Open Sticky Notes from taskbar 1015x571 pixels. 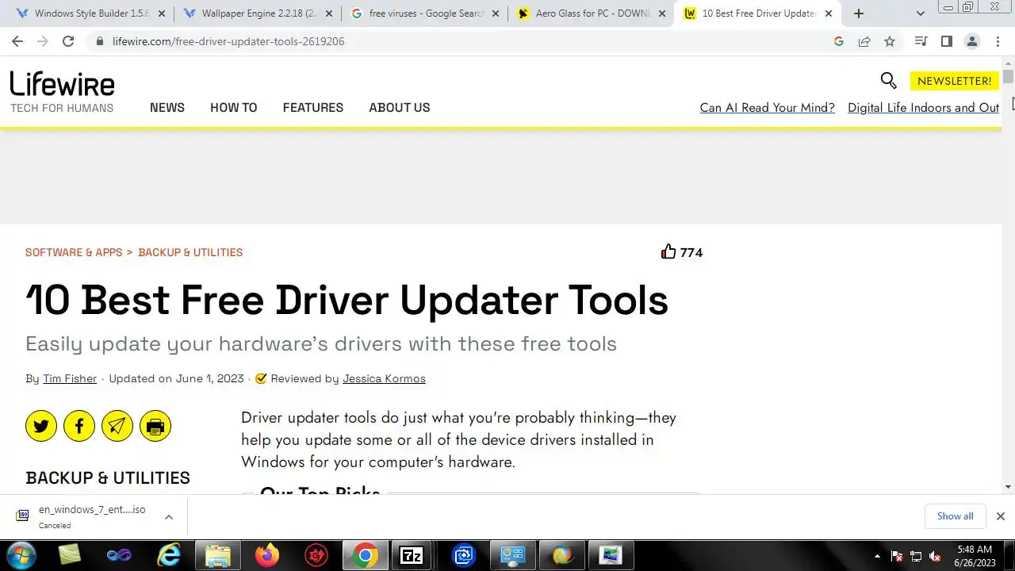70,556
